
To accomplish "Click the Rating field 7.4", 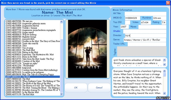I will pos(164,23).
